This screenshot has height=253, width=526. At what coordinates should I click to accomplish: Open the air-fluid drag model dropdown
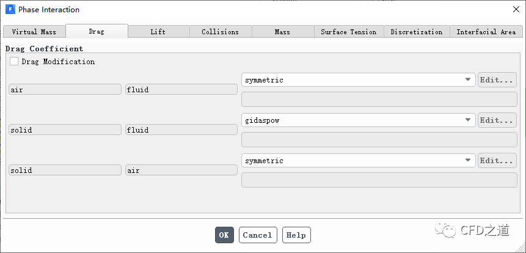point(358,80)
